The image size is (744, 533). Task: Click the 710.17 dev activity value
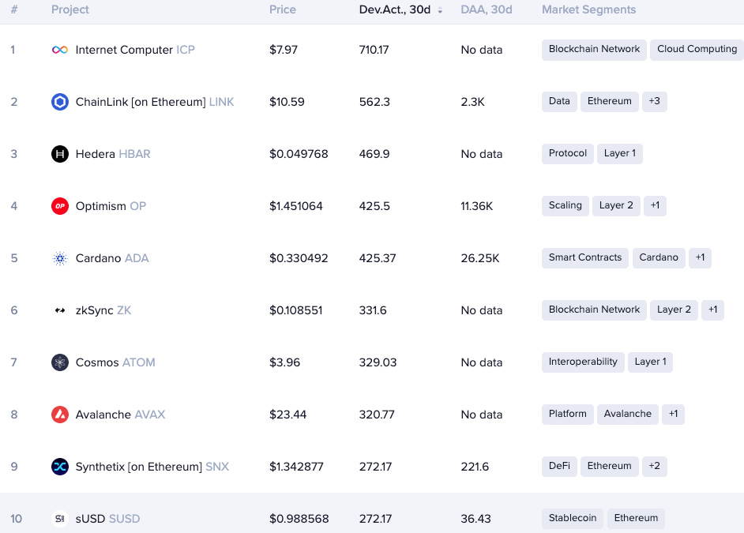point(374,50)
